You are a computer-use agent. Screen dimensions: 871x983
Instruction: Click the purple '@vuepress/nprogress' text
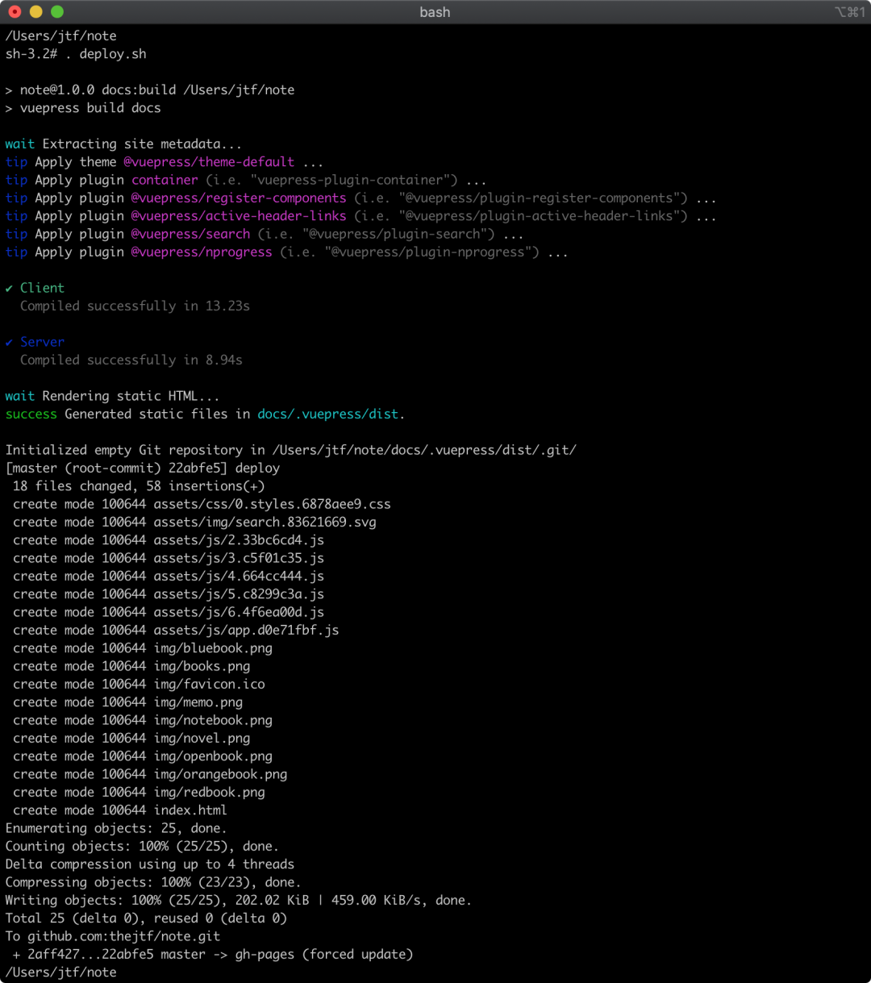pos(202,252)
